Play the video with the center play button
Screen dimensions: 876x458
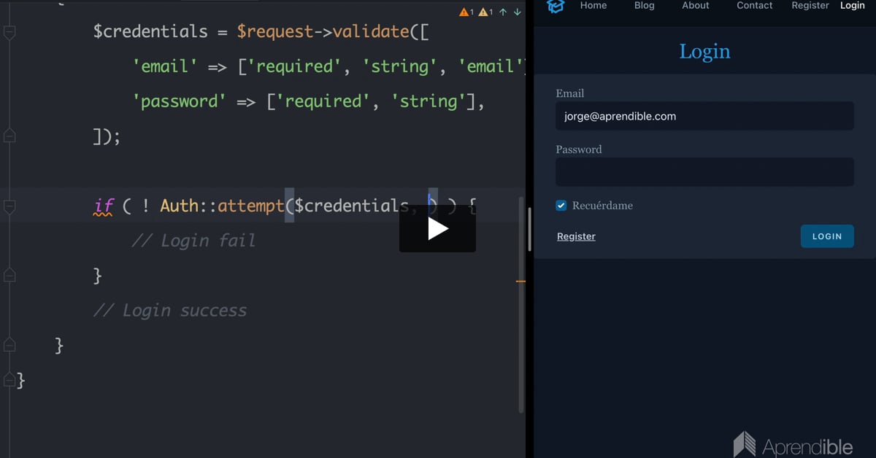(437, 228)
